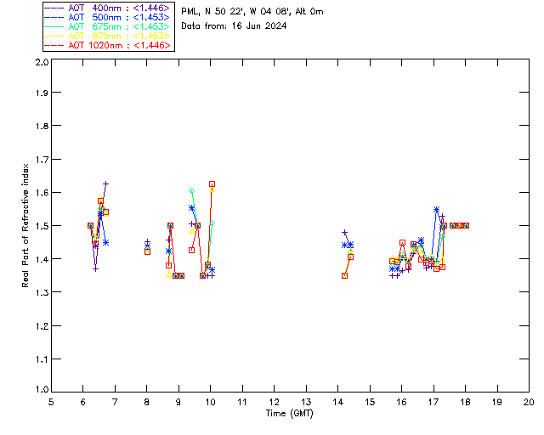Image resolution: width=544 pixels, height=435 pixels.
Task: Click the 'Real Part of Refractive Index' axis label
Action: (x=25, y=224)
